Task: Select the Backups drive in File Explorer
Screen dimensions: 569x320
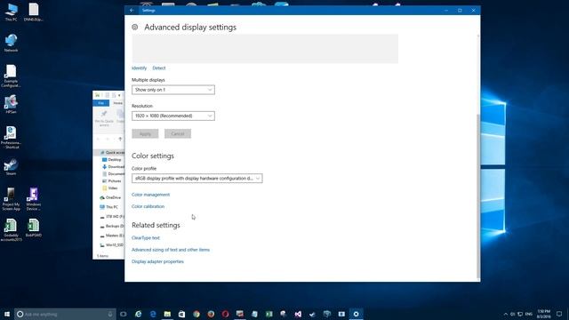Action: click(x=112, y=226)
